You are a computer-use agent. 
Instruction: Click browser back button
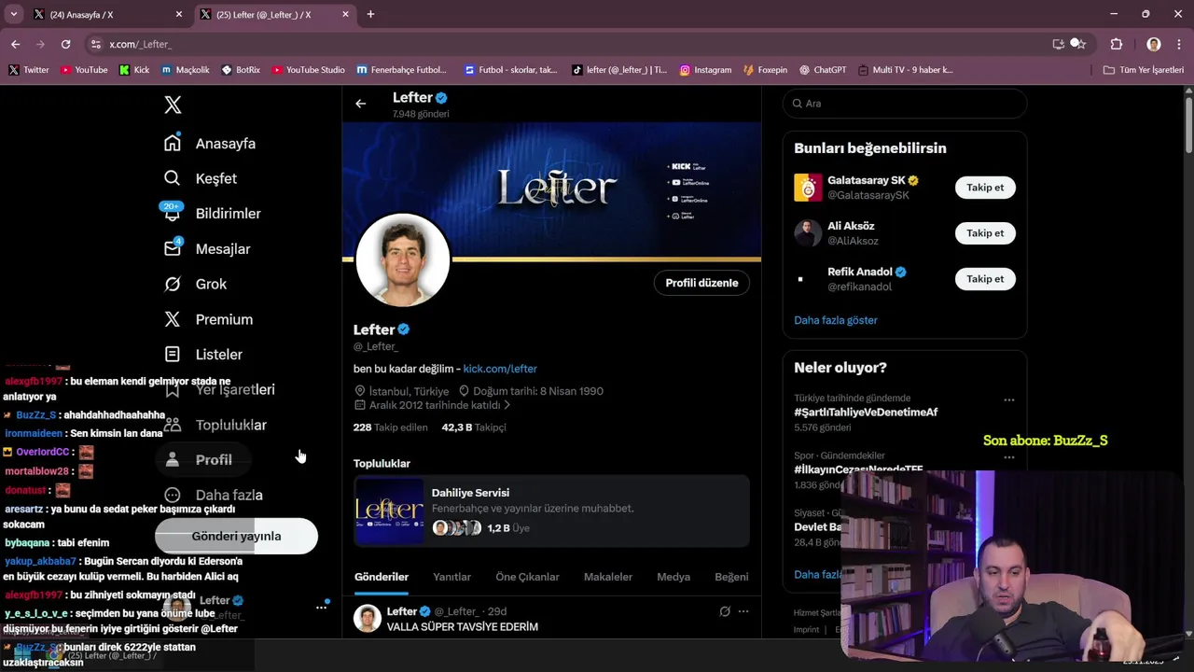(15, 44)
